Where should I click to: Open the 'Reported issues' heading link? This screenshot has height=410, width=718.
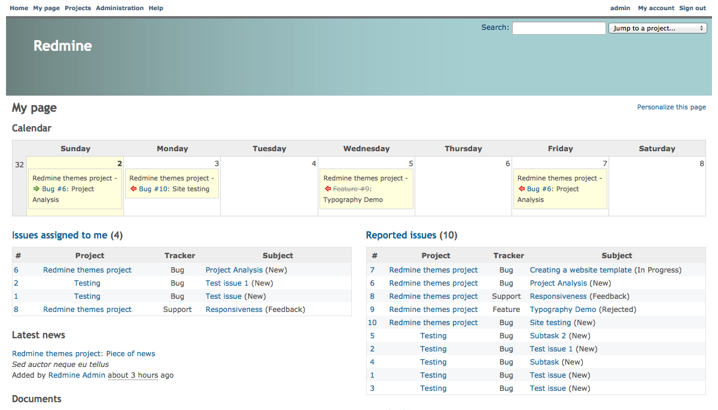click(401, 235)
